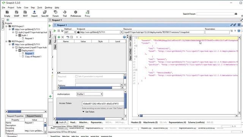This screenshot has height=137, width=243.
Task: Open the Help menu
Action: tap(57, 8)
